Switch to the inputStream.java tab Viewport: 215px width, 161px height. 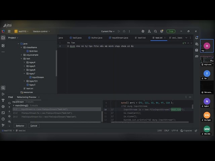pos(119,38)
